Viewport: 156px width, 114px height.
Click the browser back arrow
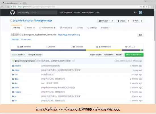coord(2,7)
